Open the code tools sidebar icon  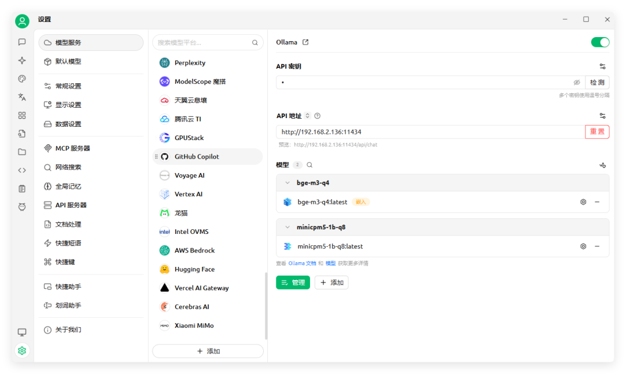[x=22, y=170]
